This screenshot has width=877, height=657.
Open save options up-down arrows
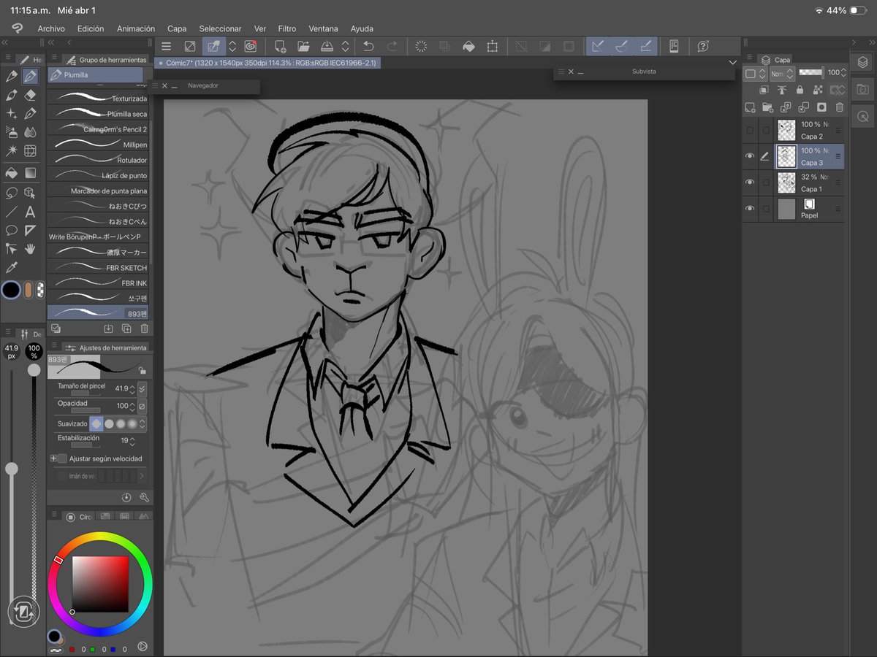click(x=345, y=46)
